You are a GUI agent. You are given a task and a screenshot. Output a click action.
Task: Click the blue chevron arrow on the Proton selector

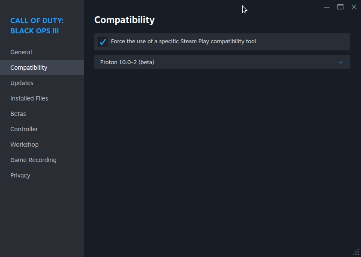340,62
